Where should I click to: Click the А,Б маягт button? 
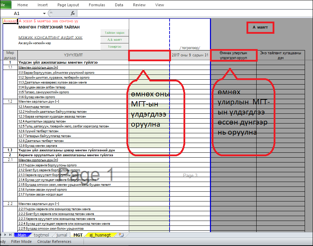pos(115,40)
